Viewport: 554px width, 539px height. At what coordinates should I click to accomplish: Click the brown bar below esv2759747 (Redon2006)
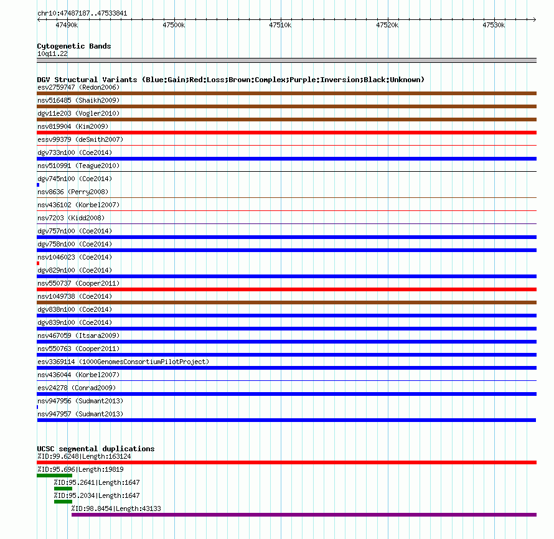(286, 93)
